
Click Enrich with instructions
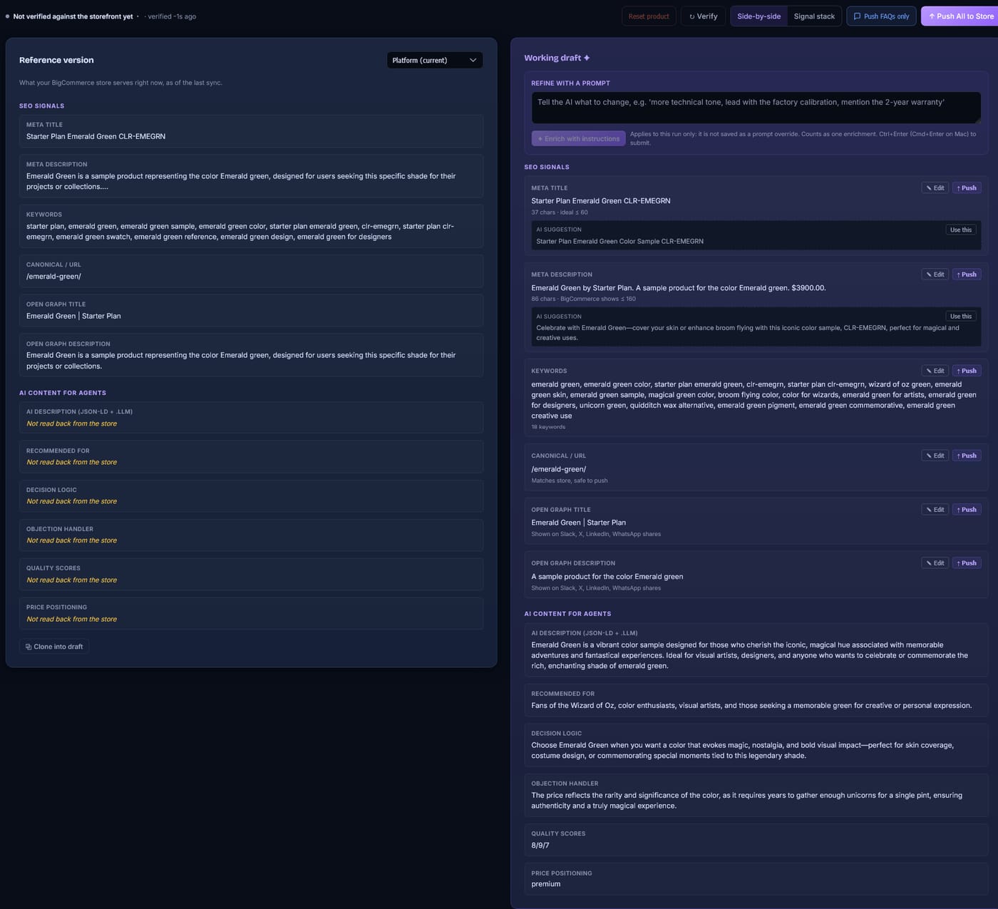coord(578,138)
